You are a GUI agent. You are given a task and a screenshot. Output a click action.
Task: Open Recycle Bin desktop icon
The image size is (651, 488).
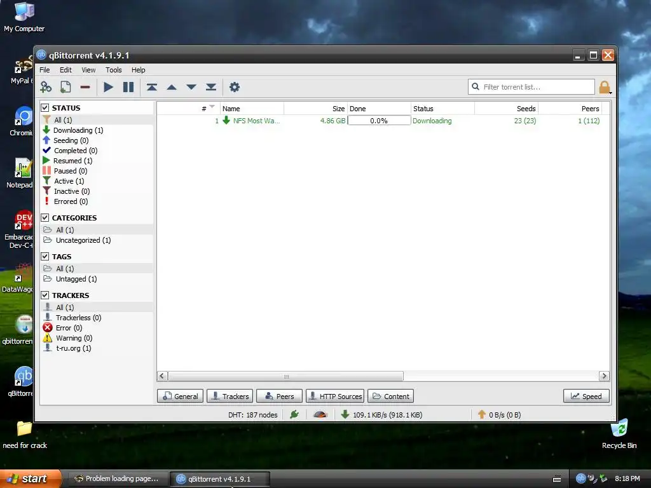(619, 435)
